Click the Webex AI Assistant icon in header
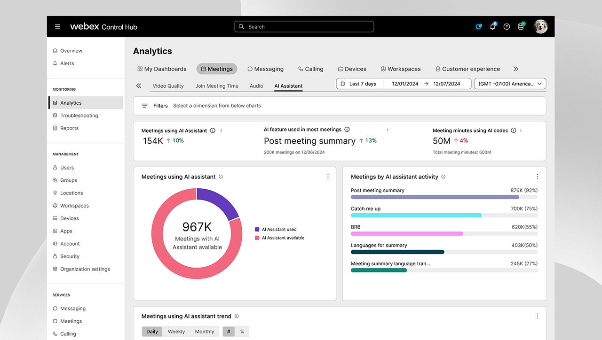 point(478,27)
